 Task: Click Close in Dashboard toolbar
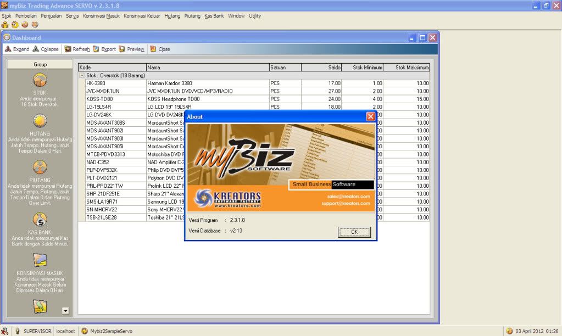(160, 49)
